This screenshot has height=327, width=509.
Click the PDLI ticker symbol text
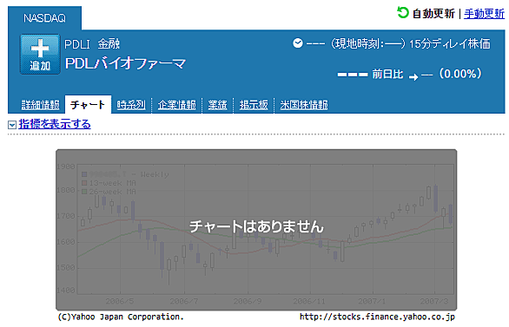tap(77, 44)
